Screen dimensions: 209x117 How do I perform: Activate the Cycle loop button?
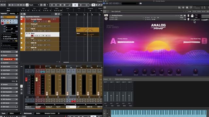coord(70,5)
